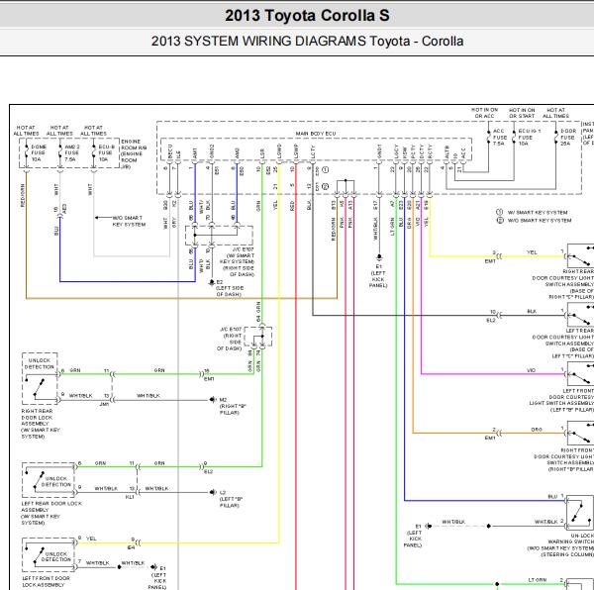
Task: Click the DCTY pin label on ECU
Action: 422,152
